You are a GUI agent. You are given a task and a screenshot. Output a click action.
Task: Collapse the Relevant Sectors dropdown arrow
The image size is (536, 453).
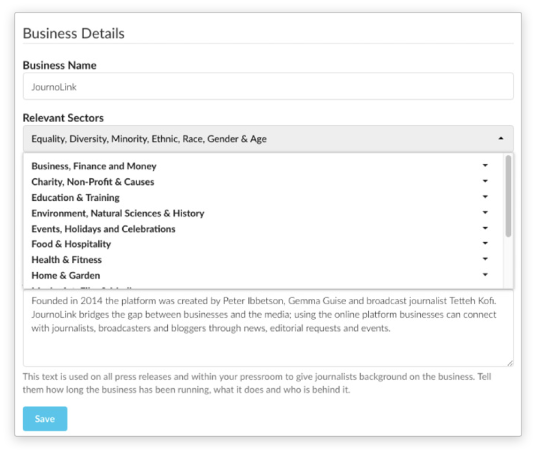[501, 139]
